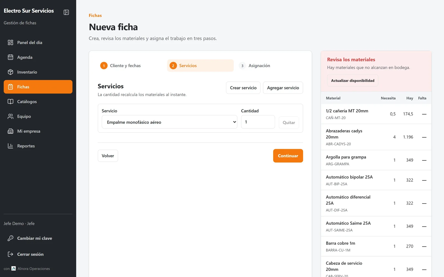Screen dimensions: 444x277
Task: Click stock value 1.196
Action: pyautogui.click(x=408, y=137)
